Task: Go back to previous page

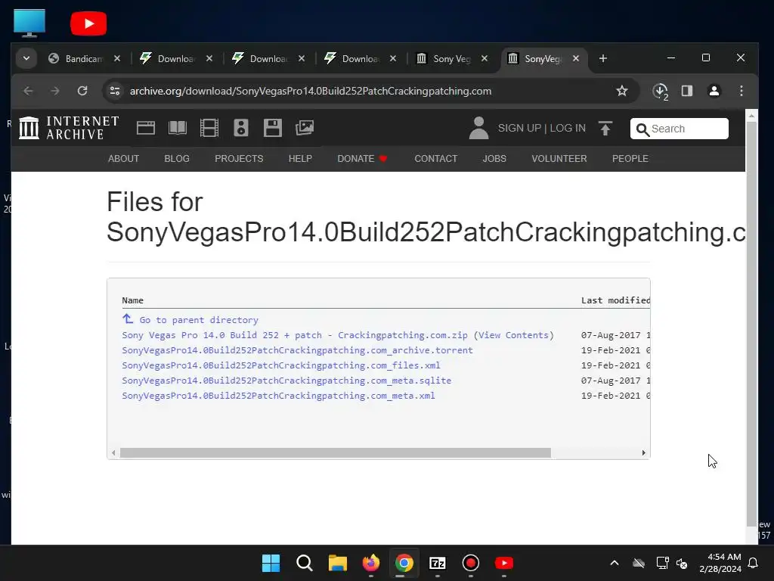Action: [29, 91]
